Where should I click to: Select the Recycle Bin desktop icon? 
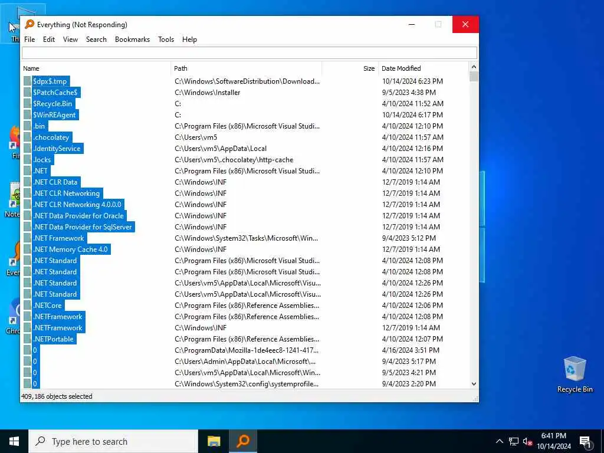click(x=575, y=375)
